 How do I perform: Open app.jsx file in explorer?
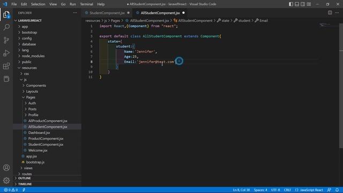coord(32,156)
